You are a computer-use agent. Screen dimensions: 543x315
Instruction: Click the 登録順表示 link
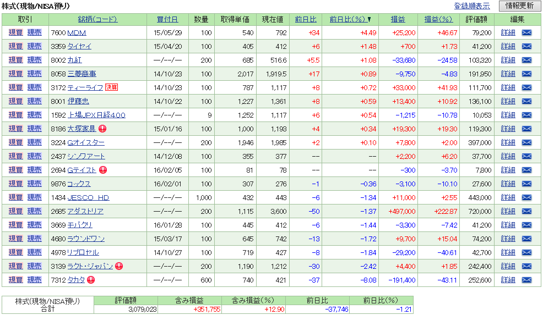[472, 6]
